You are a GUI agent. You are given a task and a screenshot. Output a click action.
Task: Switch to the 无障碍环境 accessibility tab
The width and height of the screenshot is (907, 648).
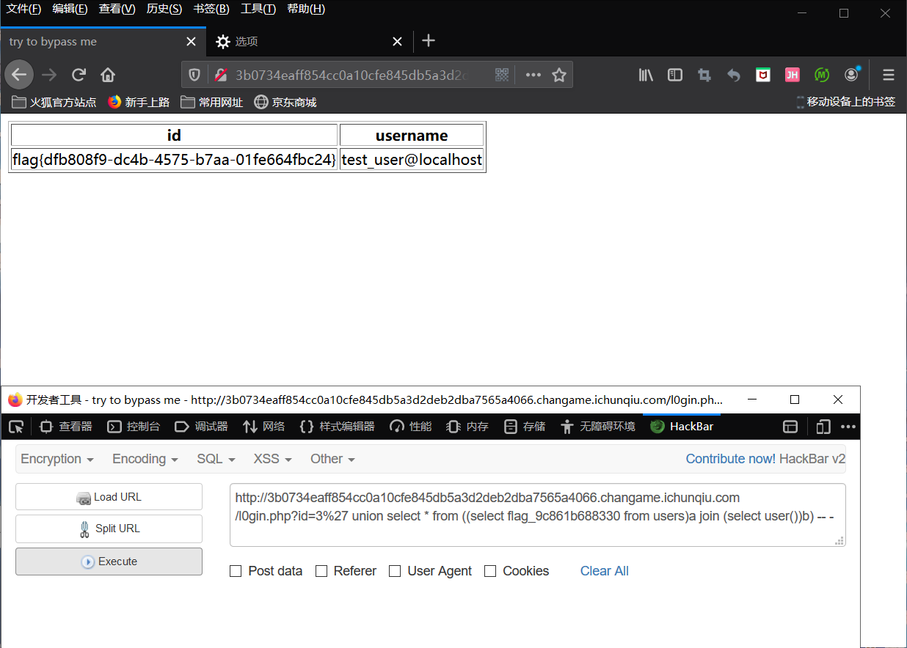(597, 427)
